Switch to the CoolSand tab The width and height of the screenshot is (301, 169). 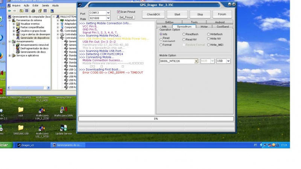click(x=223, y=27)
